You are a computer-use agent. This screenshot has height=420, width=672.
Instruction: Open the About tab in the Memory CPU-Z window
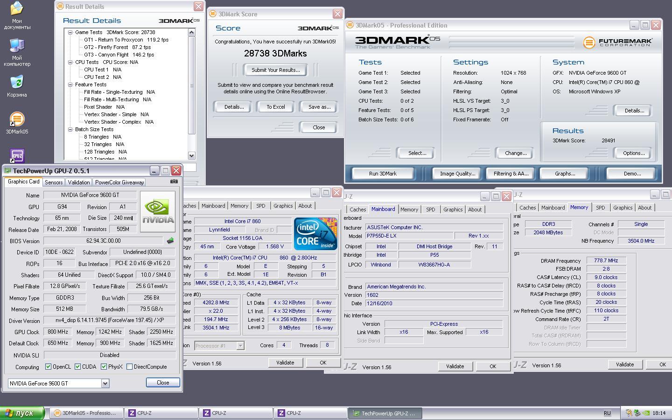tap(644, 208)
